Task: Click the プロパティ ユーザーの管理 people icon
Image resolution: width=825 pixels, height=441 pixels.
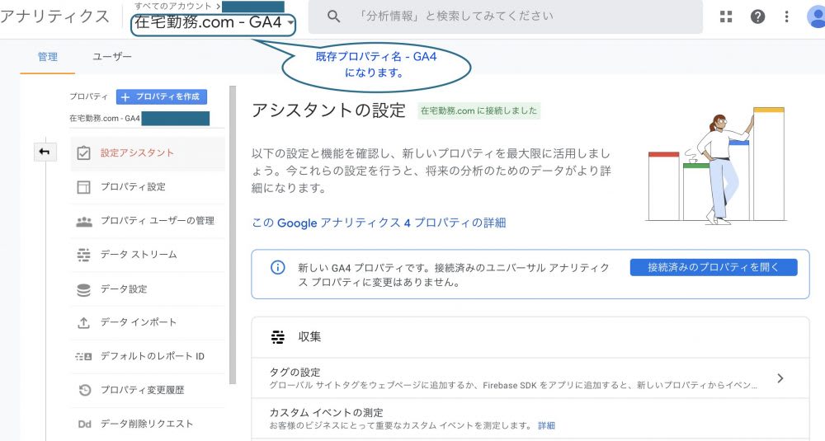Action: 83,221
